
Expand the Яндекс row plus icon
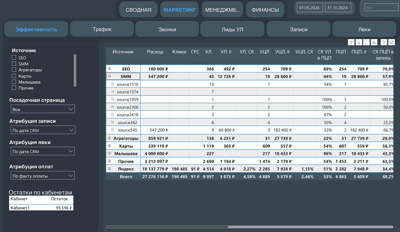tap(109, 169)
